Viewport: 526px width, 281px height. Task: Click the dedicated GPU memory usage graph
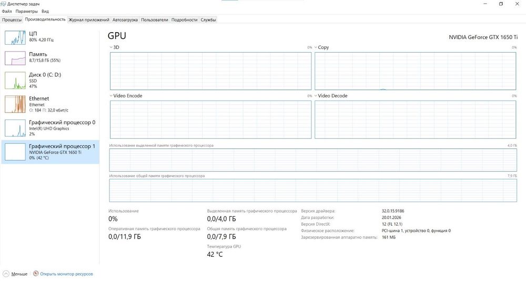(x=313, y=160)
